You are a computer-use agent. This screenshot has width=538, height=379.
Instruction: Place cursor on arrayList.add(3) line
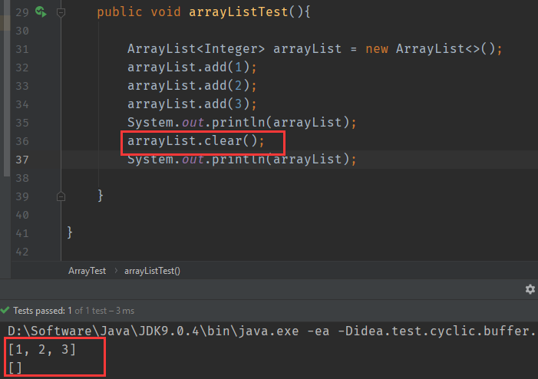pyautogui.click(x=192, y=104)
